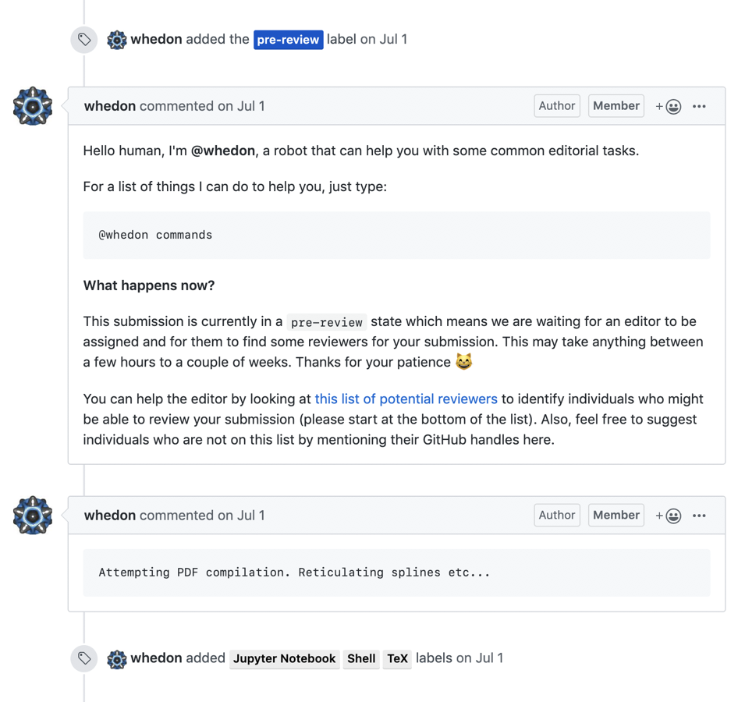The height and width of the screenshot is (702, 738).
Task: Click tag icon next to Jupyter Notebook labels event
Action: tap(84, 658)
